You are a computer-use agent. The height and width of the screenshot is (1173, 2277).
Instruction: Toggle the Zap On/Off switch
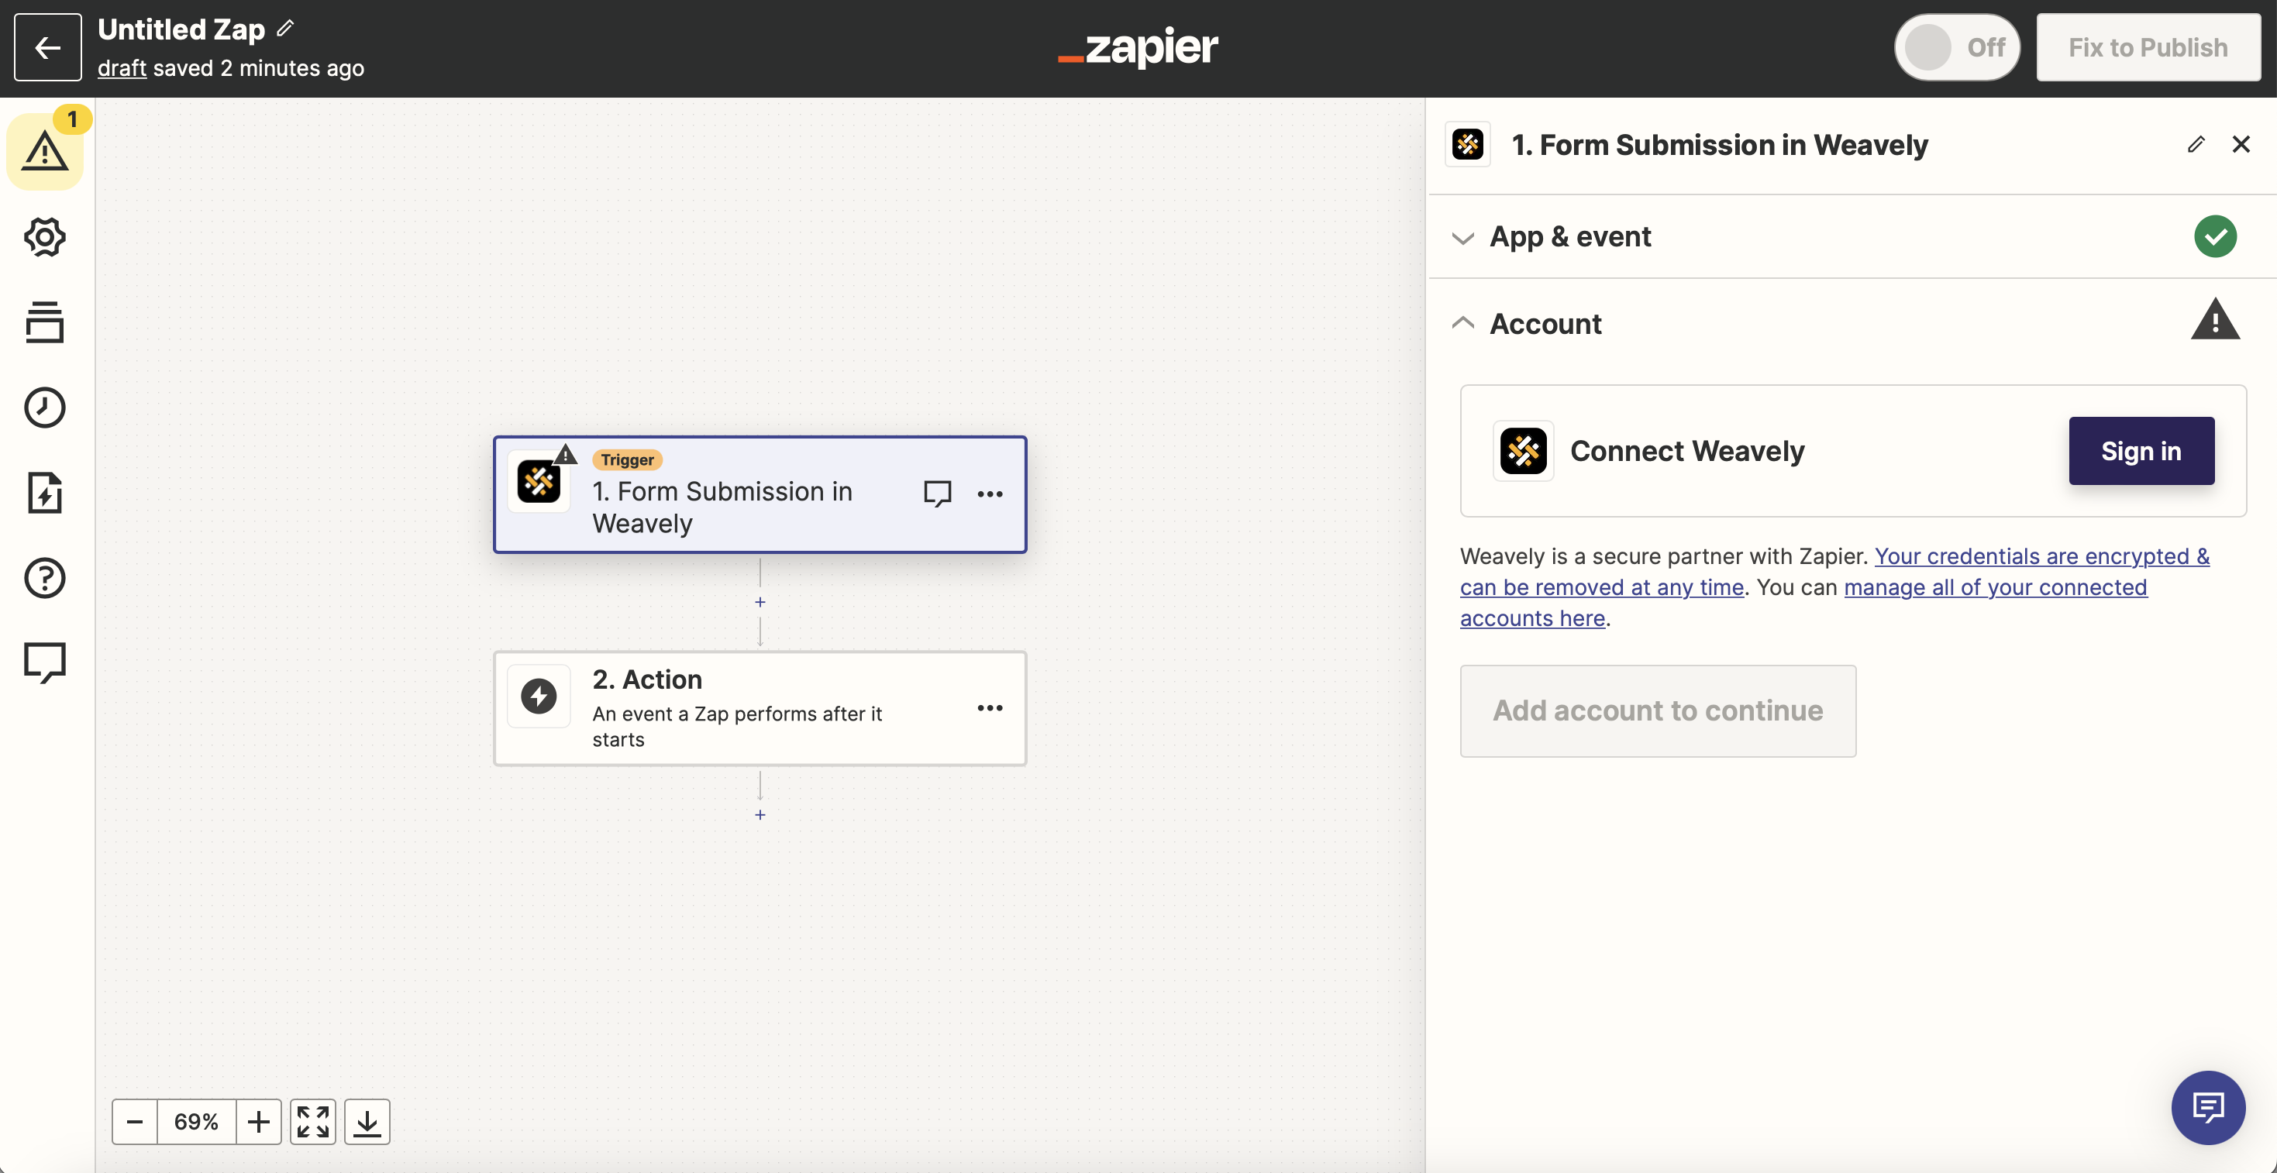1956,48
